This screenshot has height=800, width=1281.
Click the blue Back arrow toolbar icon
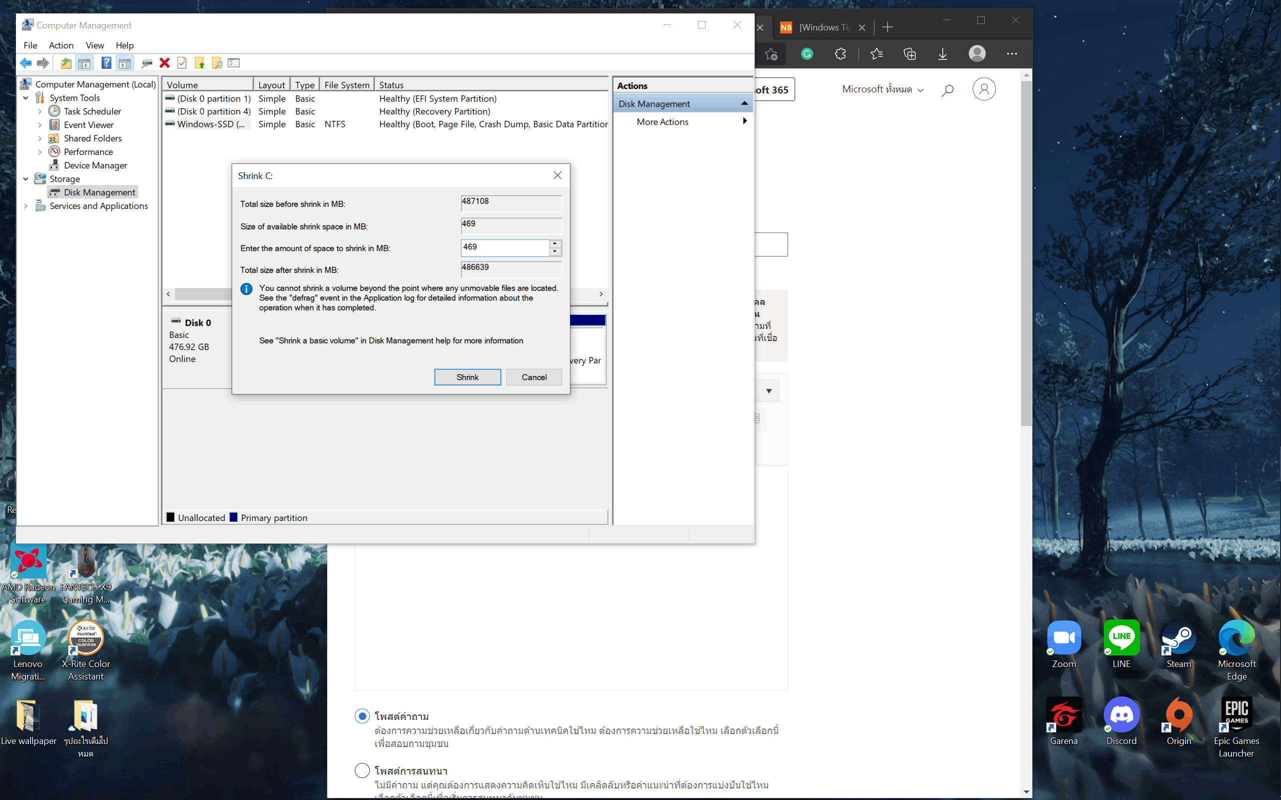pos(26,63)
